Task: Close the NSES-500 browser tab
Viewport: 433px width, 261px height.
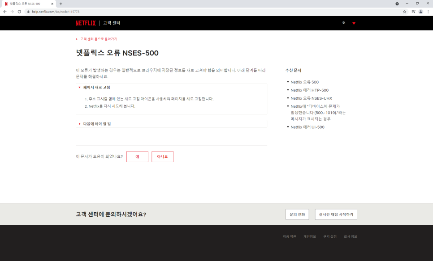Action: coord(52,4)
